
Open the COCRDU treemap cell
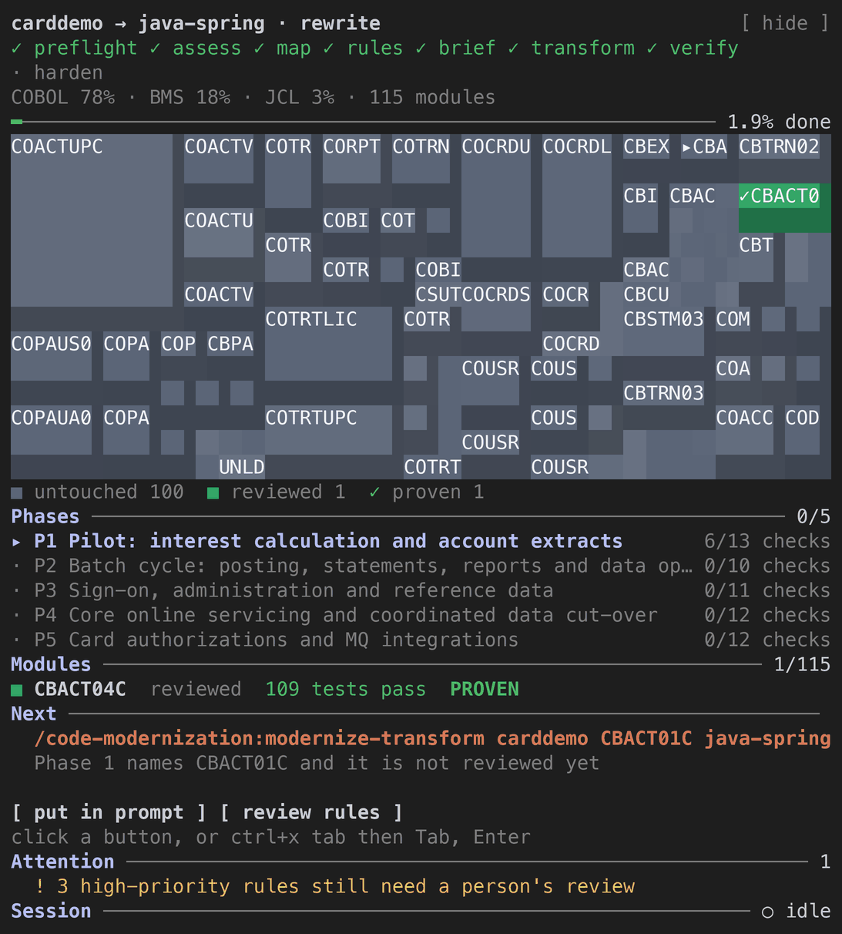coord(496,196)
